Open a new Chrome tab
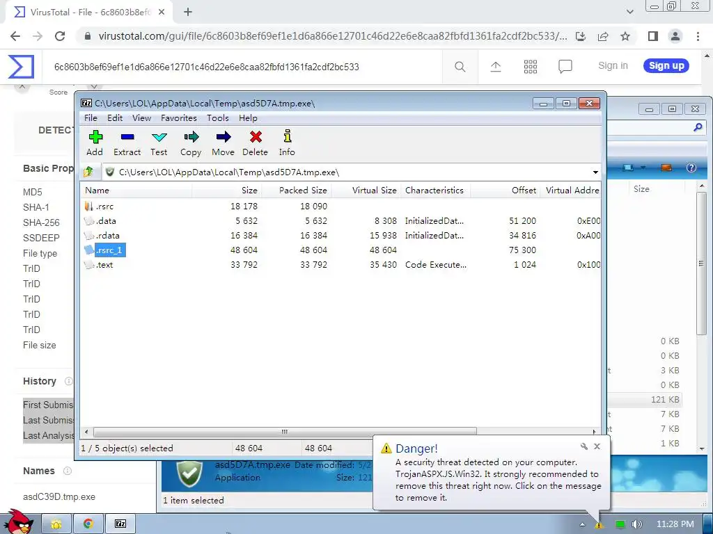 [x=188, y=13]
